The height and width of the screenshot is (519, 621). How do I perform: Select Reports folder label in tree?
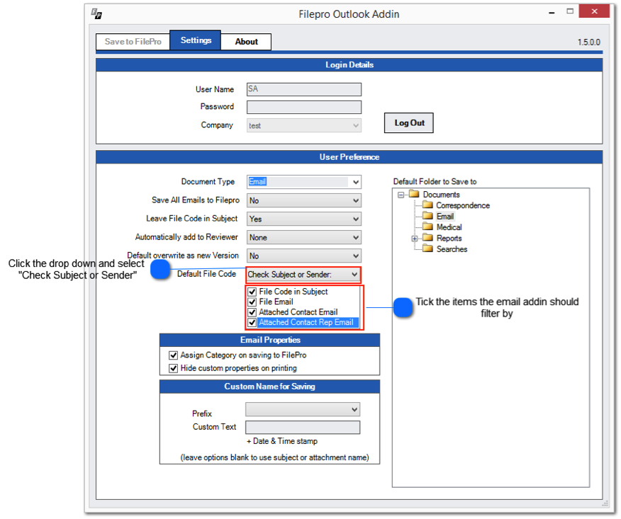tap(449, 238)
